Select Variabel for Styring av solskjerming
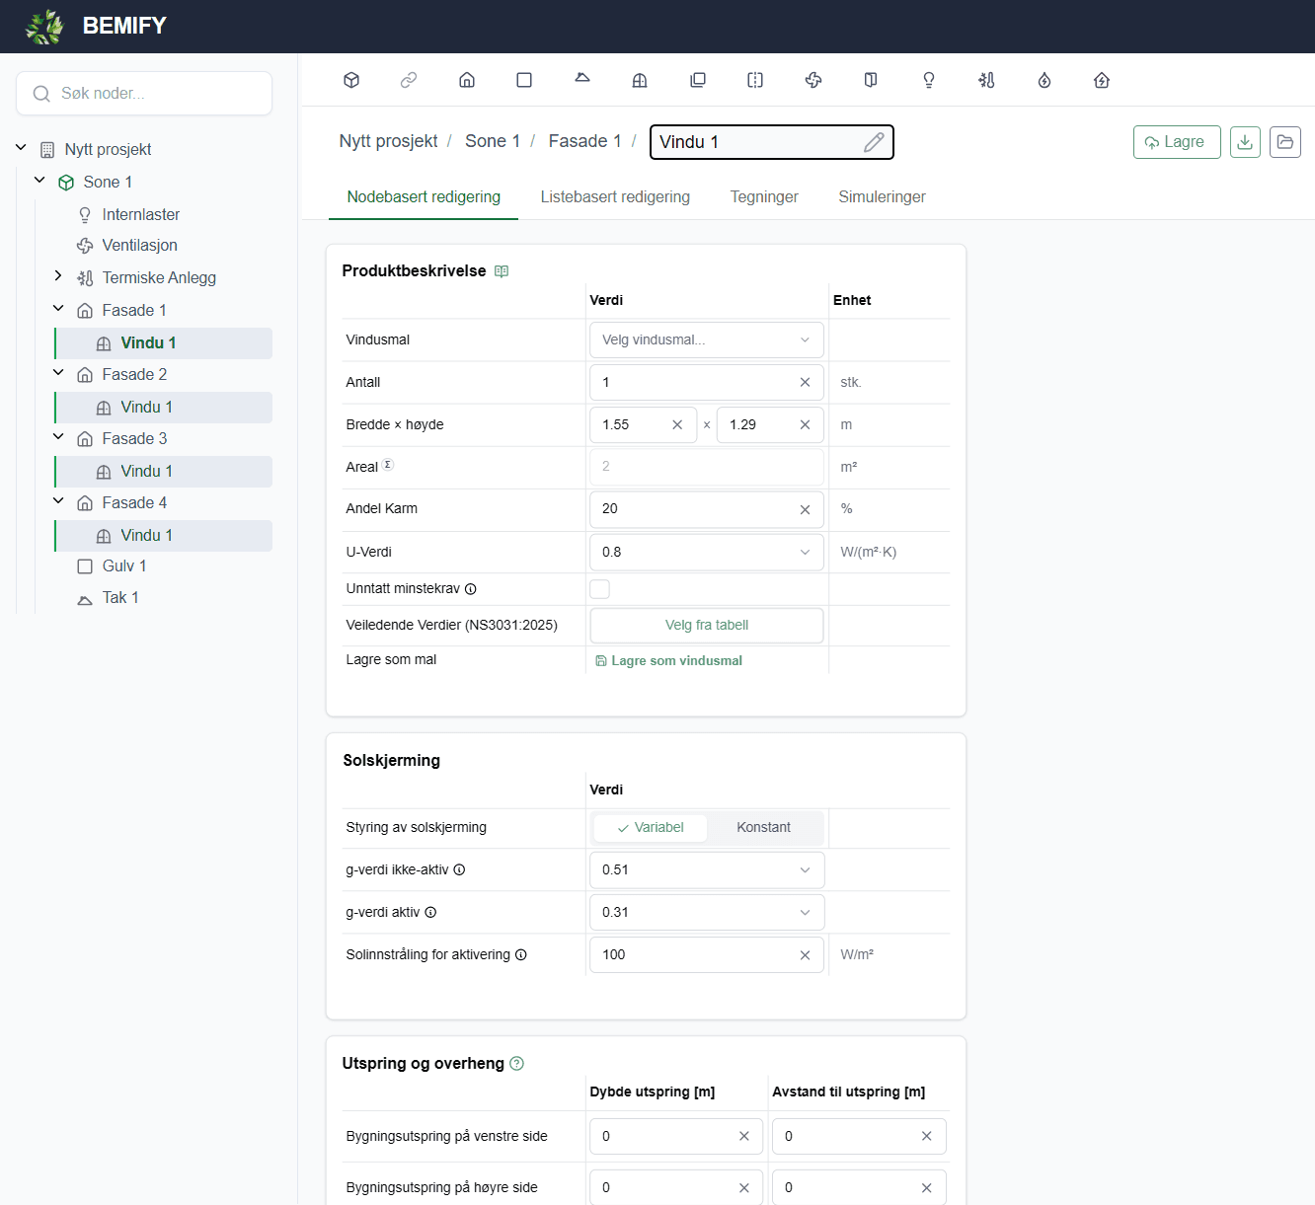Image resolution: width=1315 pixels, height=1205 pixels. tap(650, 828)
